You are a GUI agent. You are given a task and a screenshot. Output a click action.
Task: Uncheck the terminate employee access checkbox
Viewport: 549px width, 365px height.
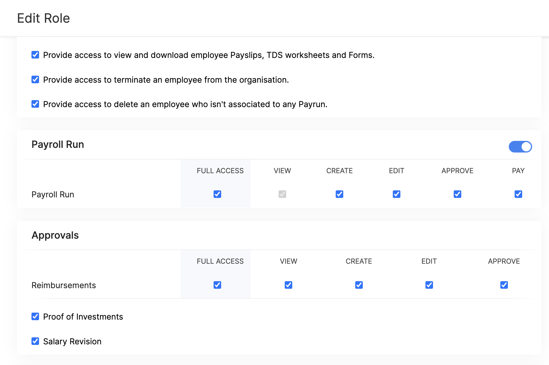35,79
